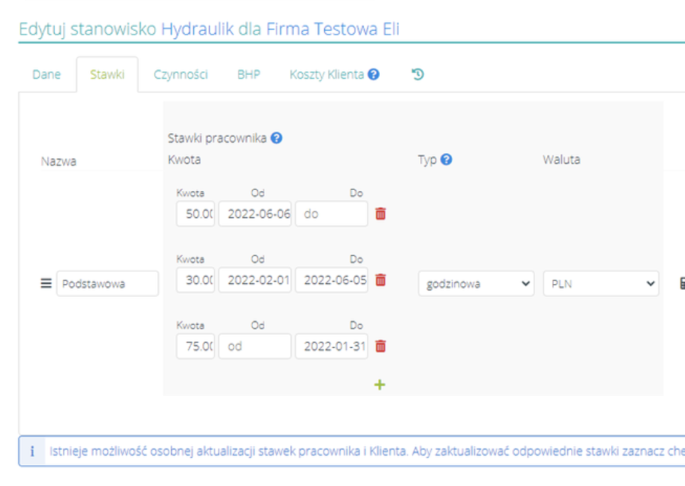Screen dimensions: 685x486
Task: Click the empty 'do' date field
Action: (331, 214)
